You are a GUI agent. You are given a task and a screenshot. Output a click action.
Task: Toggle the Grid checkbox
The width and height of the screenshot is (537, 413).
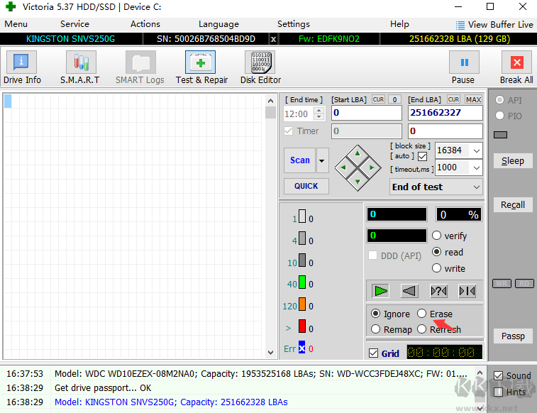[x=374, y=353]
